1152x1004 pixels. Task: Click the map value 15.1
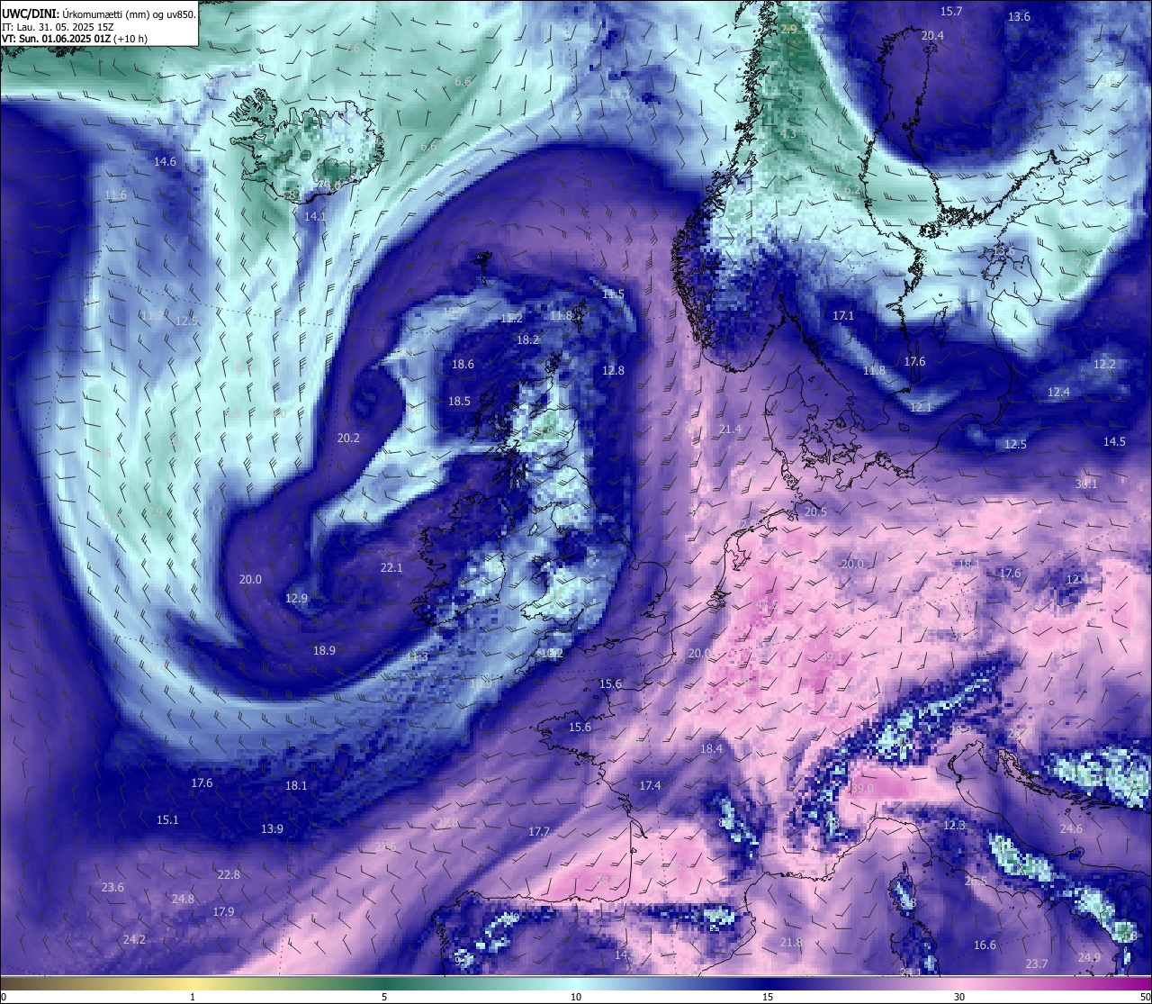(167, 820)
